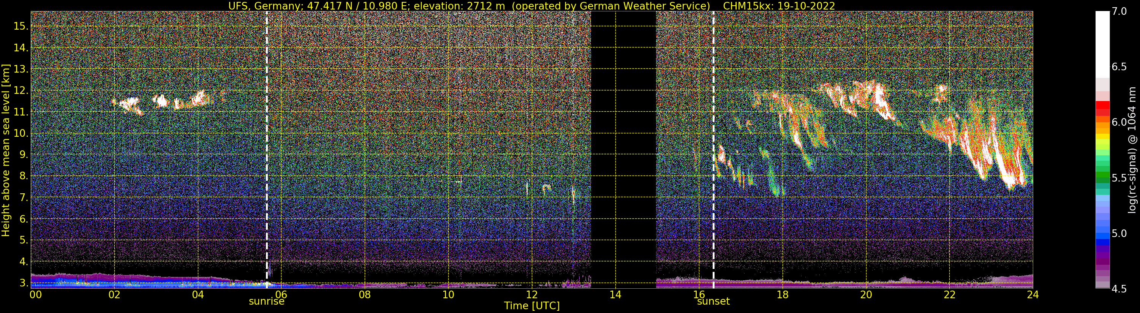
Task: Click the time-axis tick label '10'
Action: [448, 294]
